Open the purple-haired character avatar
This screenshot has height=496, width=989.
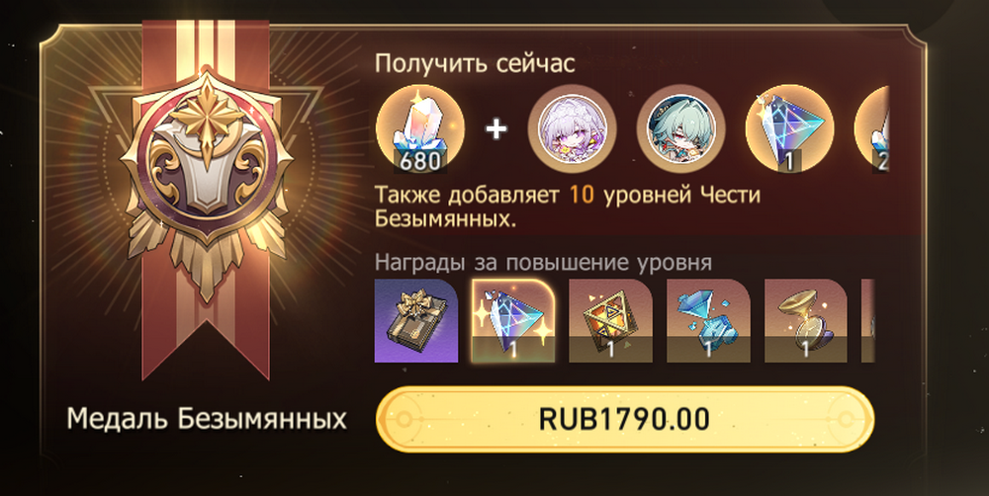[572, 129]
